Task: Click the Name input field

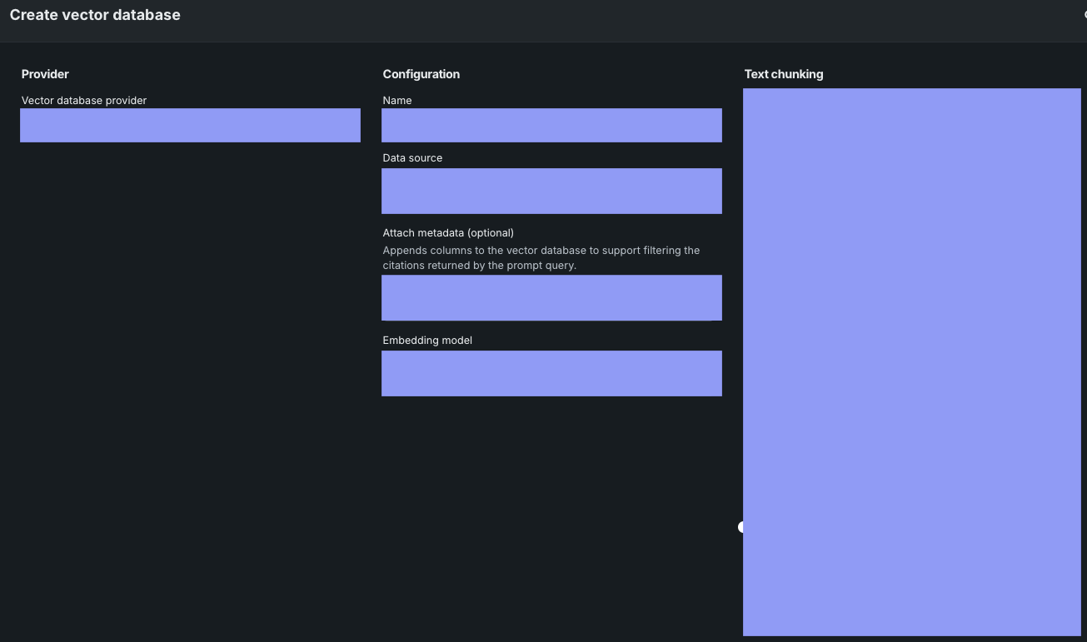Action: 551,125
